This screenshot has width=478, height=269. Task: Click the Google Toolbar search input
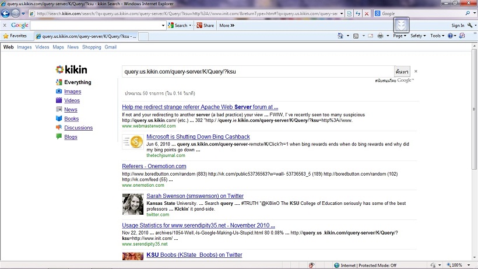pos(96,25)
